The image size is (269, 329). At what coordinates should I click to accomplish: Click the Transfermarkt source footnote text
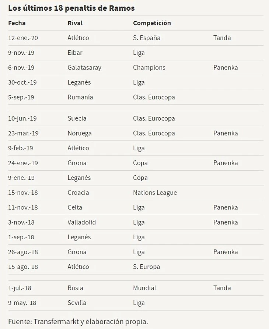point(78,322)
